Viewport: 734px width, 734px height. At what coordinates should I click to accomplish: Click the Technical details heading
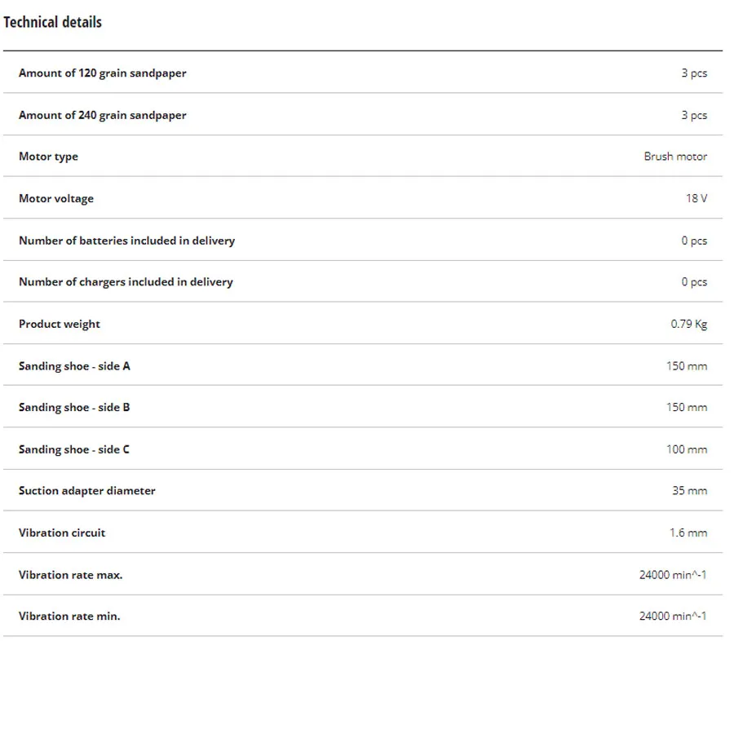[52, 22]
